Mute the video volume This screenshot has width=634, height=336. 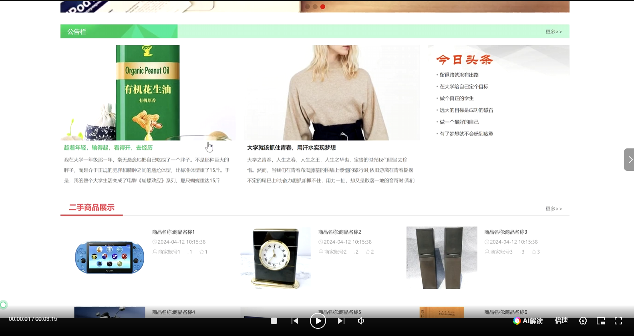(x=361, y=321)
